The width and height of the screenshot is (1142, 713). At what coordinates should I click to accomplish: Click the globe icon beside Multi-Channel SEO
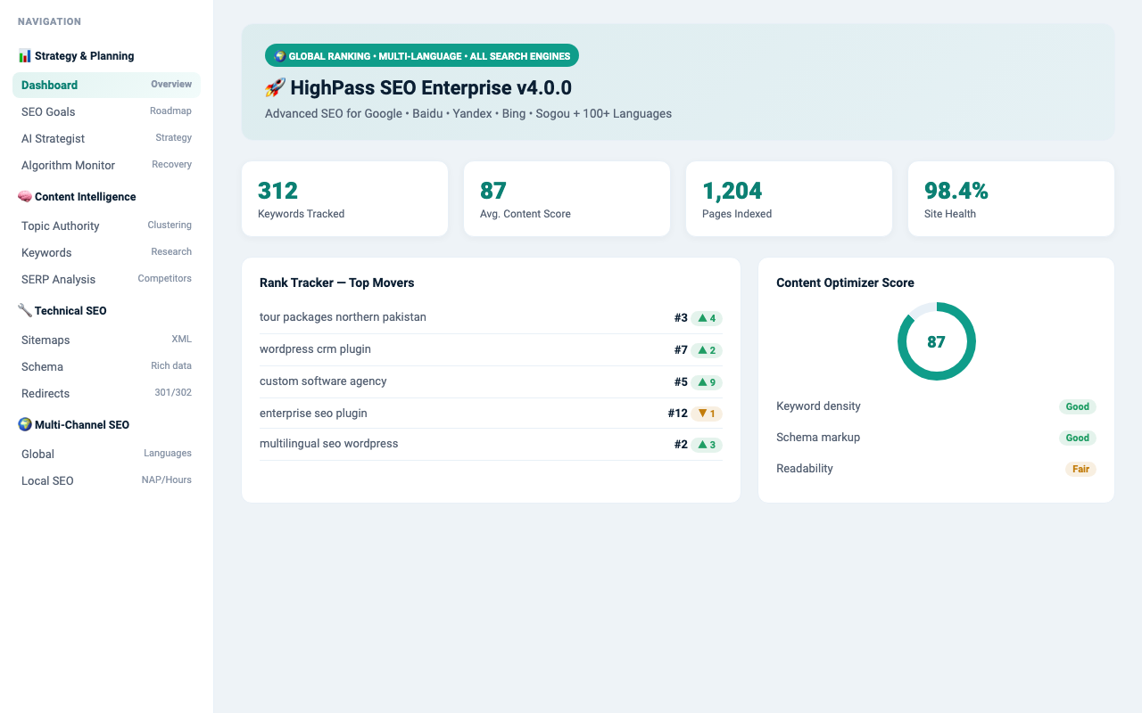25,424
